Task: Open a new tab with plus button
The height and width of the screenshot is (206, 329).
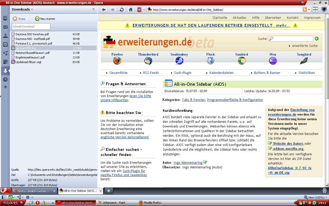Action: [x=109, y=191]
